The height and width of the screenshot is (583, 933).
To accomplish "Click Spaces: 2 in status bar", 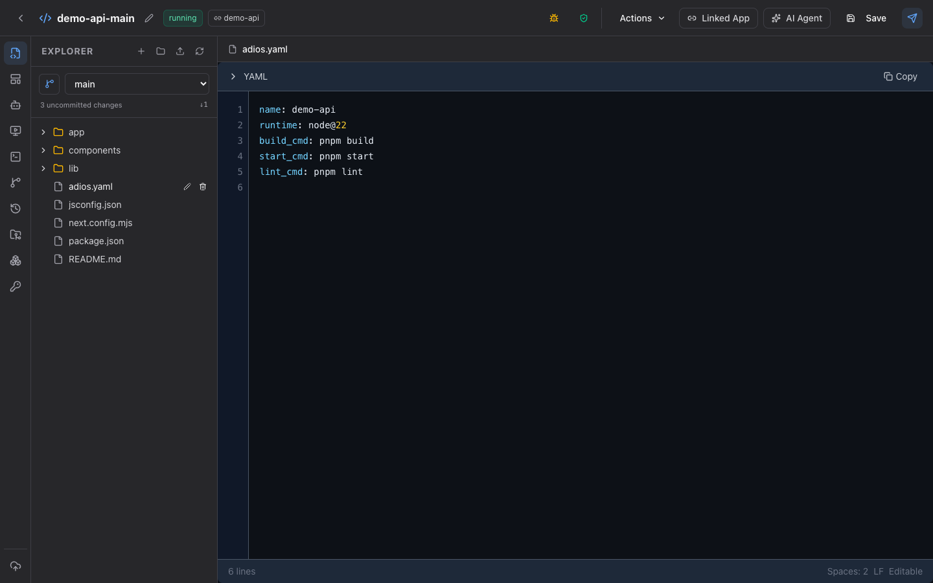I will (847, 571).
